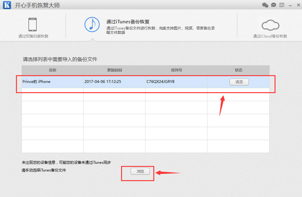Click the 浏览 browse button
The image size is (302, 197).
click(x=140, y=171)
